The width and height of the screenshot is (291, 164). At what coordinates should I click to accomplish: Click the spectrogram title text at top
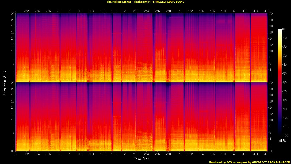(x=145, y=2)
